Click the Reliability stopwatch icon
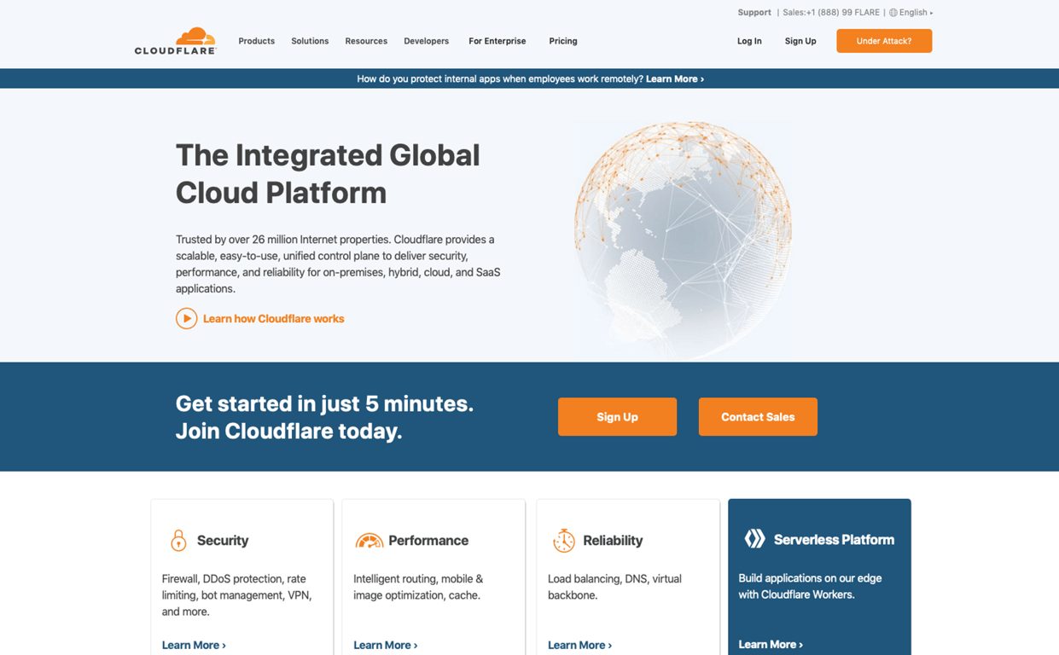The image size is (1059, 655). pyautogui.click(x=563, y=540)
